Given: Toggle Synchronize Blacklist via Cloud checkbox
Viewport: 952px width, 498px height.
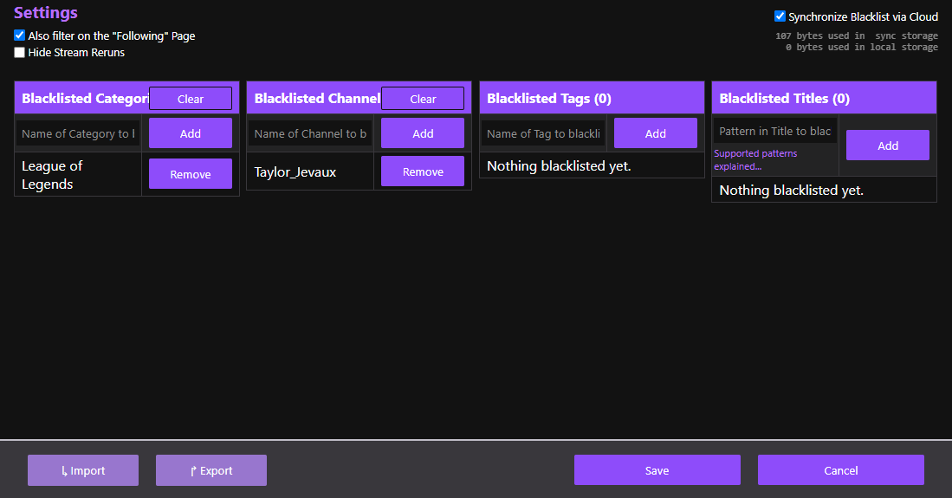Looking at the screenshot, I should click(x=780, y=16).
